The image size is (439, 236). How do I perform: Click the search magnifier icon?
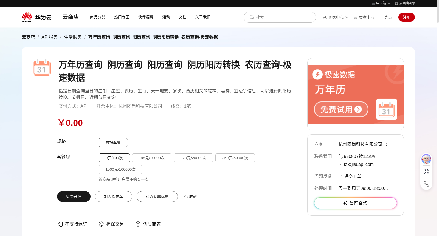point(252,17)
